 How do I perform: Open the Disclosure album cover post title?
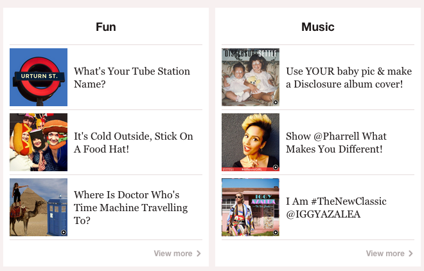point(349,77)
